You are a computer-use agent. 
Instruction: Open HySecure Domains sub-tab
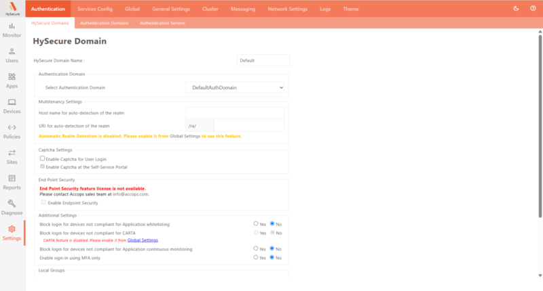(50, 23)
